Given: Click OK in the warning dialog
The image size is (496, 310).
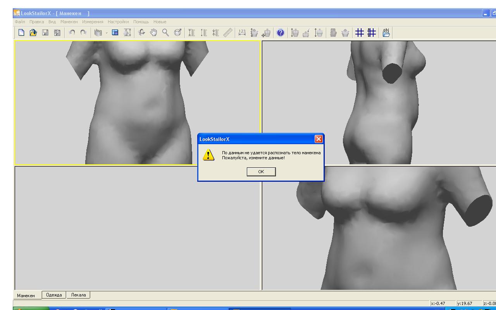Looking at the screenshot, I should [261, 172].
